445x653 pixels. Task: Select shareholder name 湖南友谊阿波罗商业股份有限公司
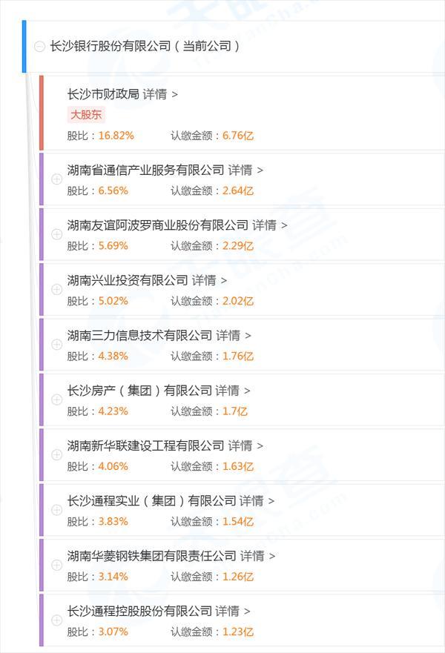(x=158, y=225)
